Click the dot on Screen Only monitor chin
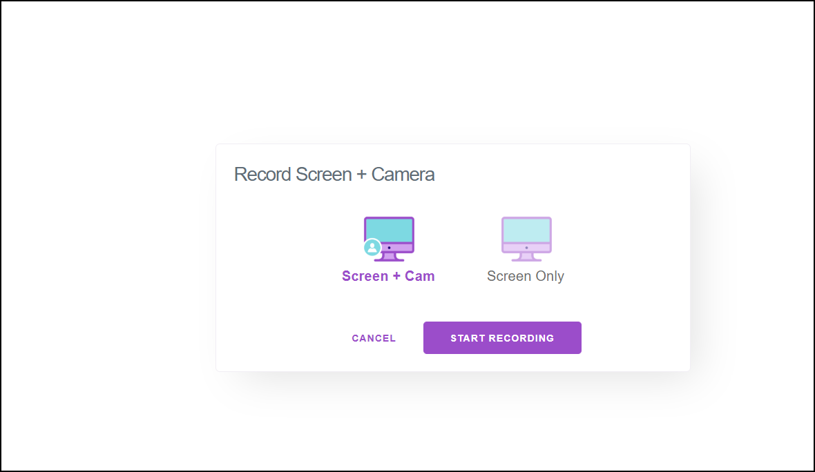Image resolution: width=815 pixels, height=472 pixels. click(526, 247)
